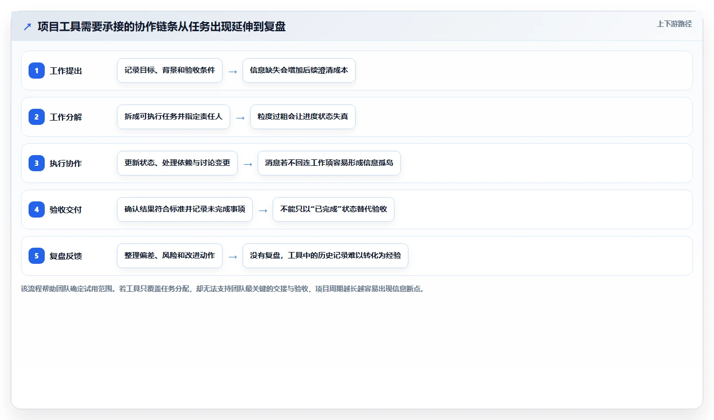
Task: Click step number badge 5
Action: point(37,256)
